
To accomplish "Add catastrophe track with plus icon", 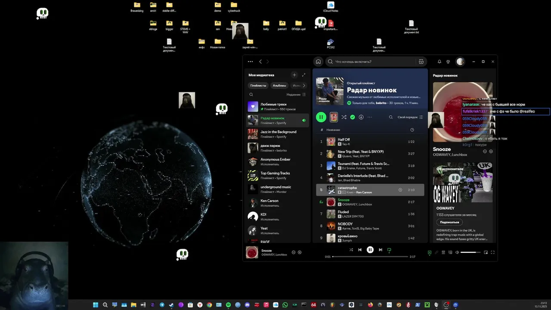I will (x=400, y=190).
